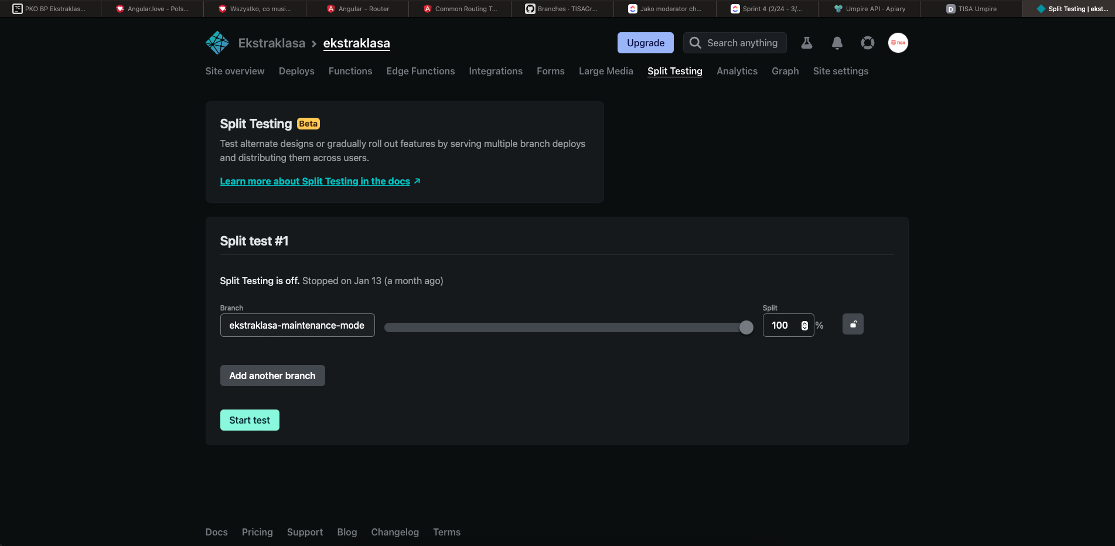1115x546 pixels.
Task: Switch to Sprint 4 browser tab
Action: point(766,9)
